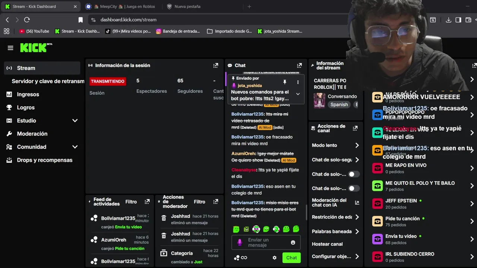The height and width of the screenshot is (268, 477).
Task: Unpin the pinned chat message
Action: click(x=285, y=82)
